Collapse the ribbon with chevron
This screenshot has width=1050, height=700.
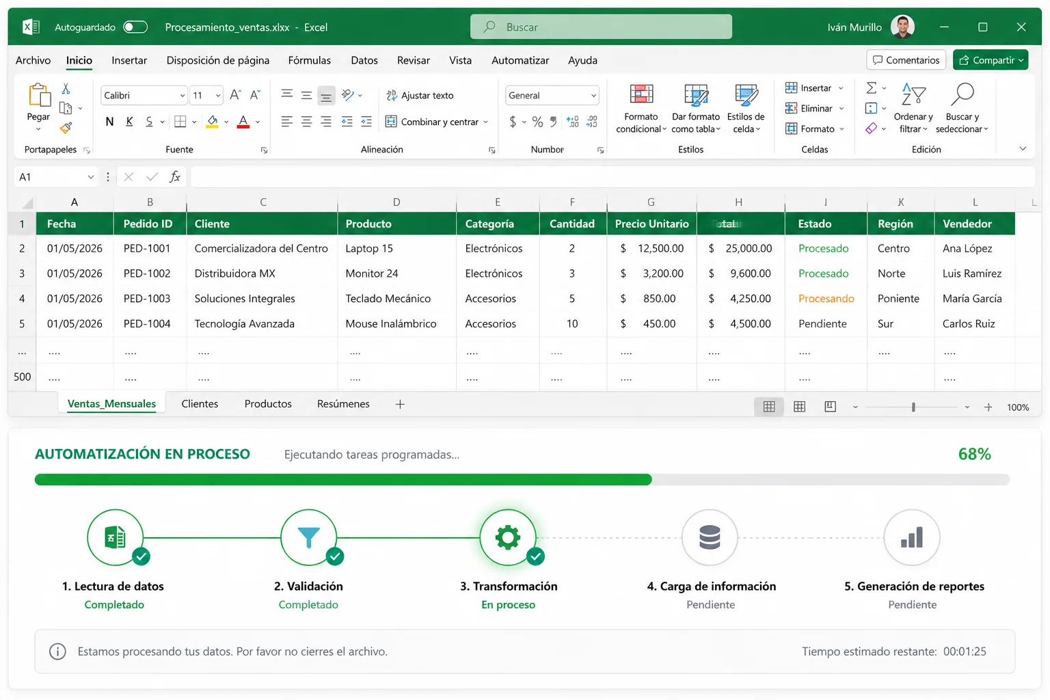coord(1023,149)
